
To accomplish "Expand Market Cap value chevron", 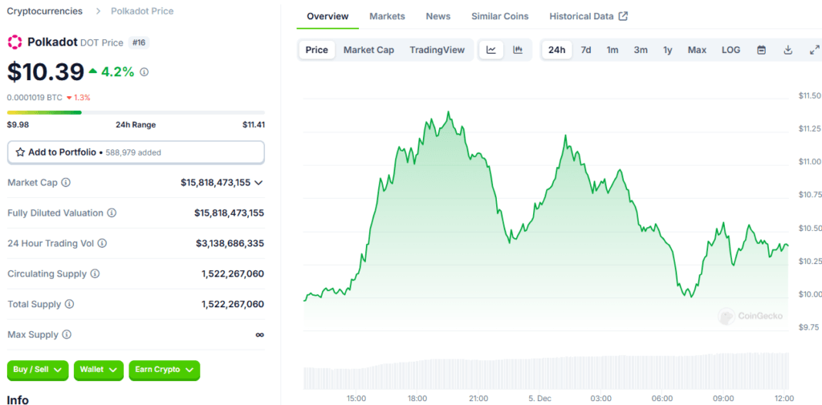I will click(258, 183).
